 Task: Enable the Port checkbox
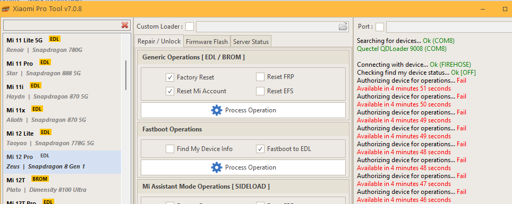(x=380, y=26)
